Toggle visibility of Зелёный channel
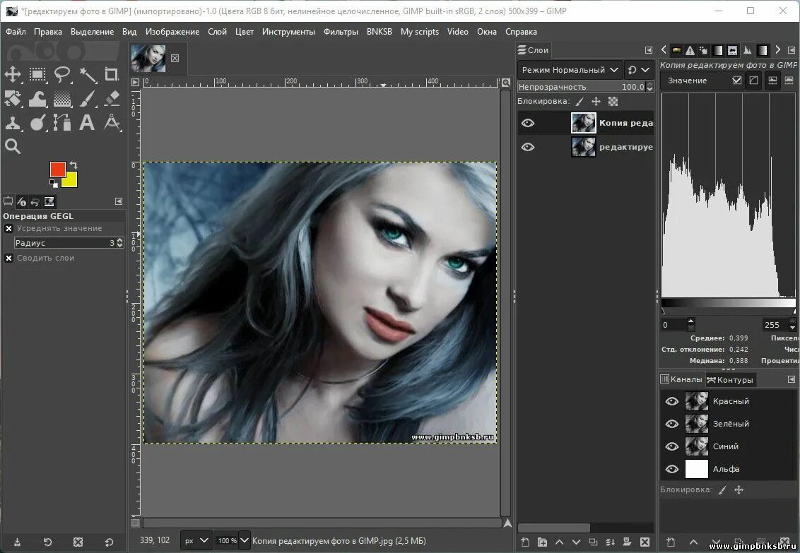800x553 pixels. click(672, 424)
